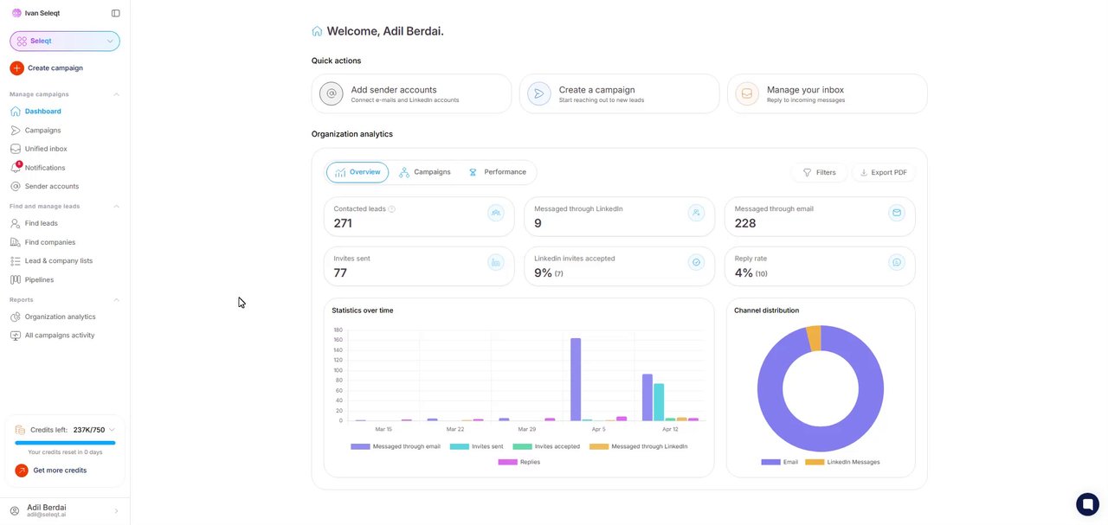Expand the Credits left chevron
The width and height of the screenshot is (1108, 525).
point(112,430)
